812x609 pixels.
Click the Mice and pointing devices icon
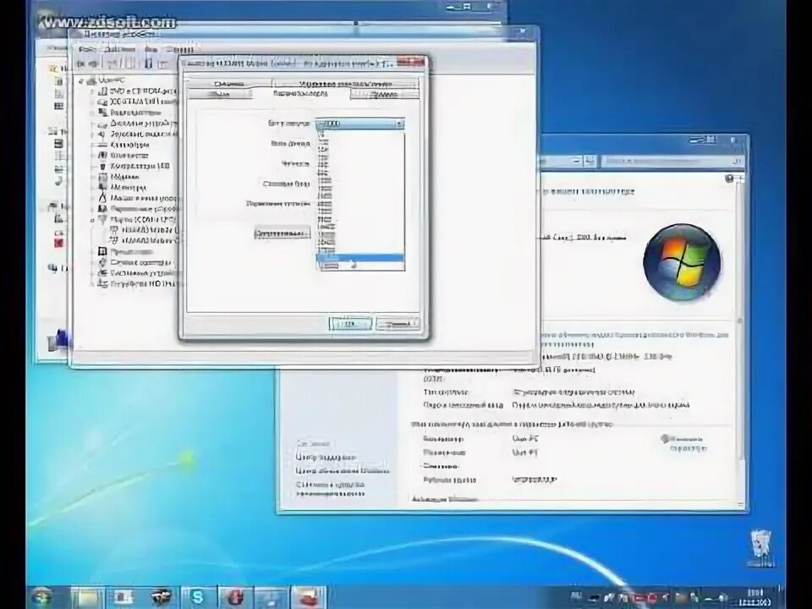click(102, 198)
